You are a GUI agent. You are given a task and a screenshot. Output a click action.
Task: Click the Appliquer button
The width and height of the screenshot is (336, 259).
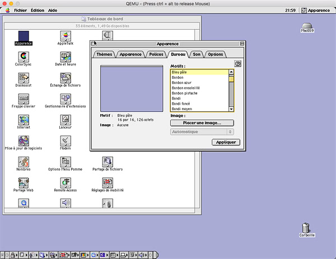[x=226, y=142]
